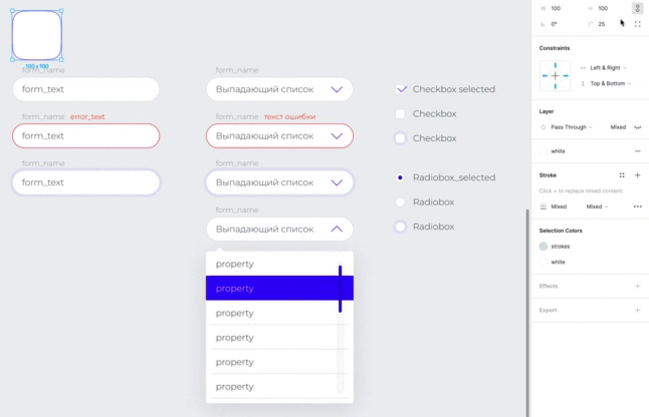Click the vertical arrows icon beside Top & Bottom

pyautogui.click(x=583, y=84)
